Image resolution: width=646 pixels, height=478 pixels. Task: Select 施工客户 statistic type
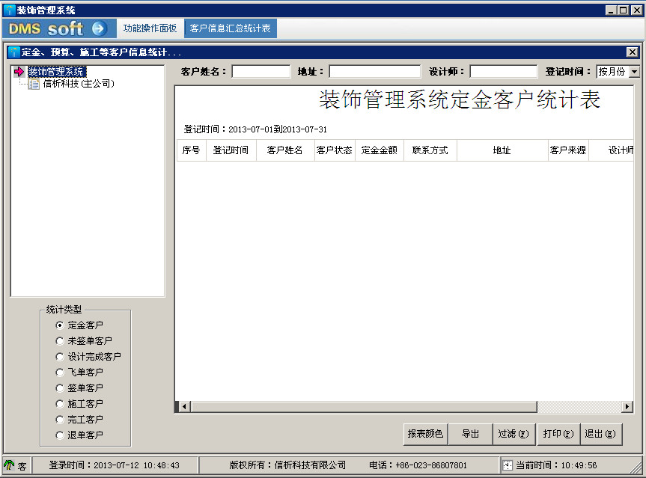click(60, 403)
